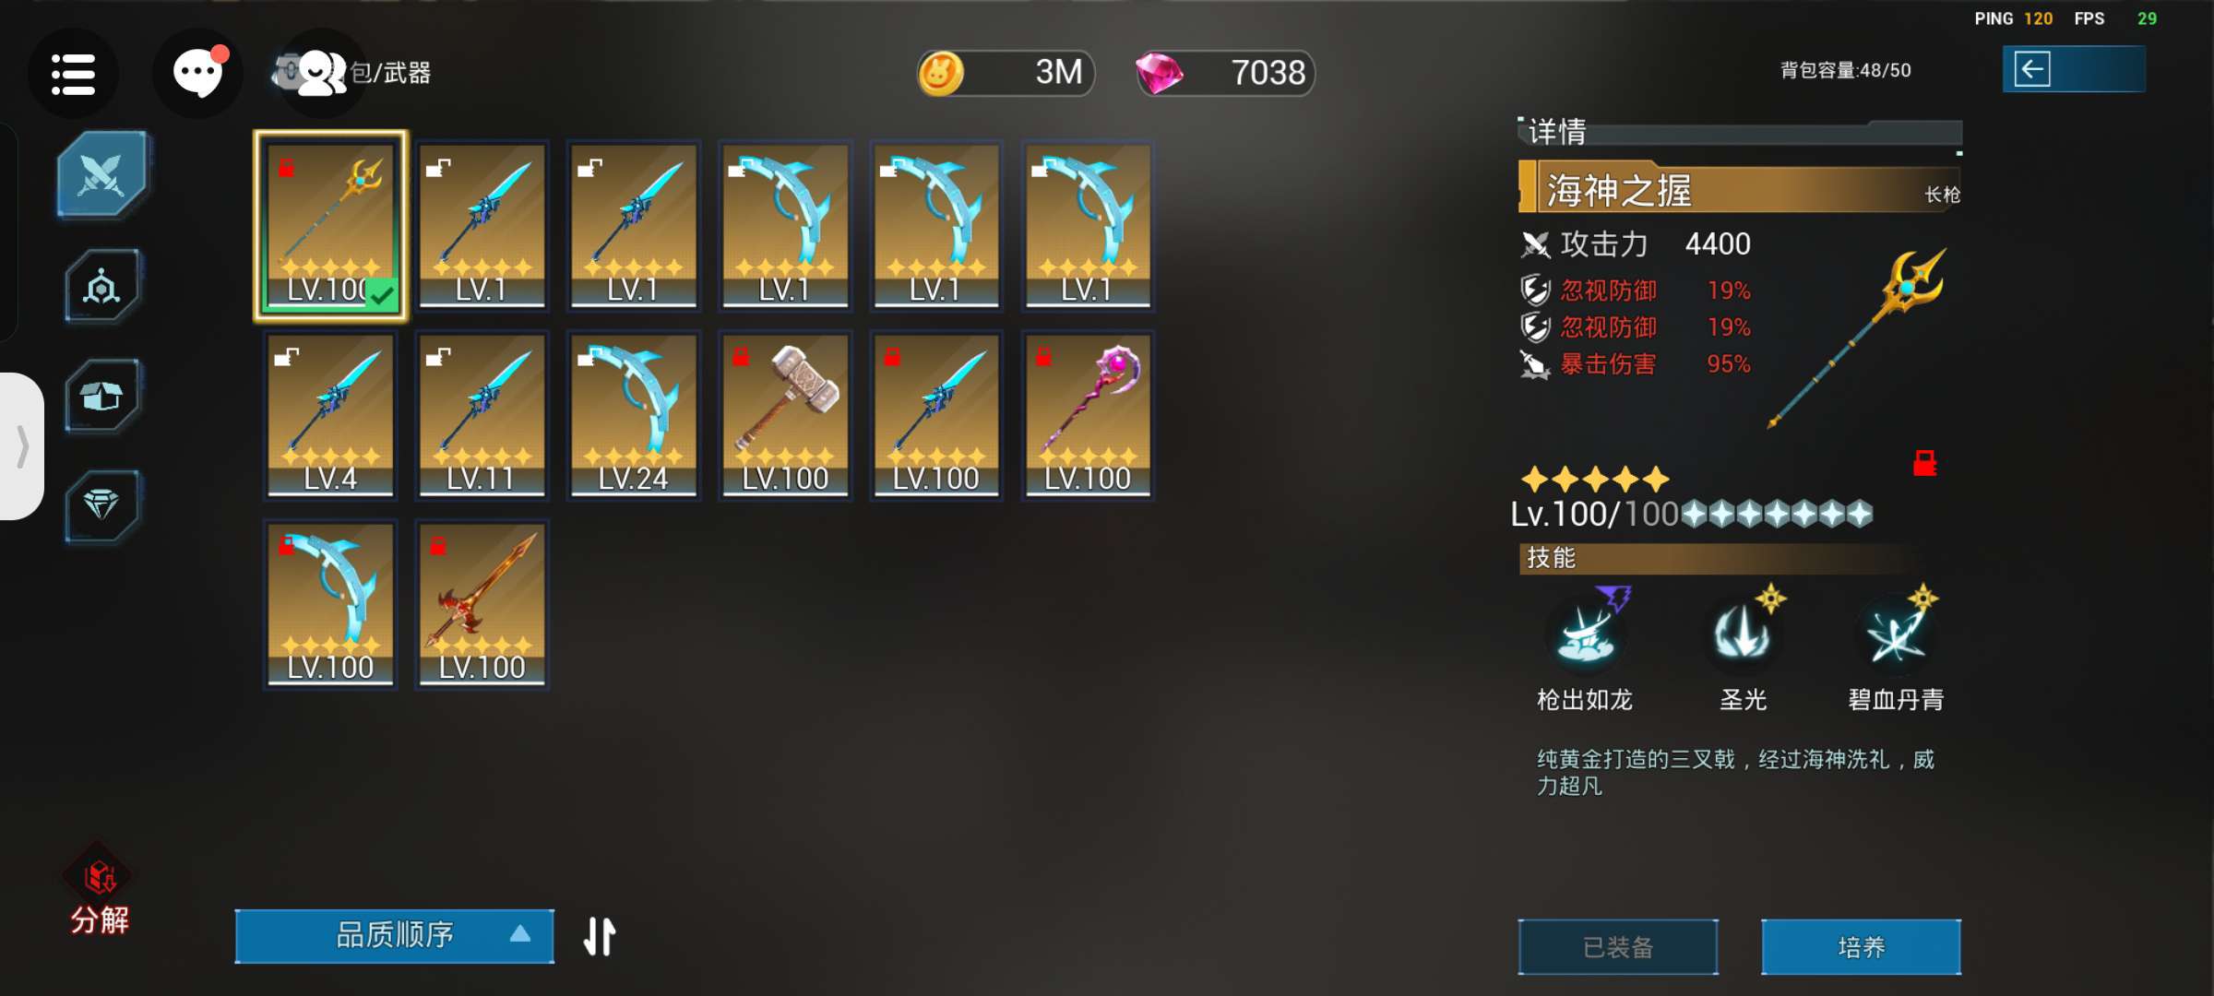Image resolution: width=2214 pixels, height=996 pixels.
Task: Click the back arrow button
Action: tap(2073, 69)
